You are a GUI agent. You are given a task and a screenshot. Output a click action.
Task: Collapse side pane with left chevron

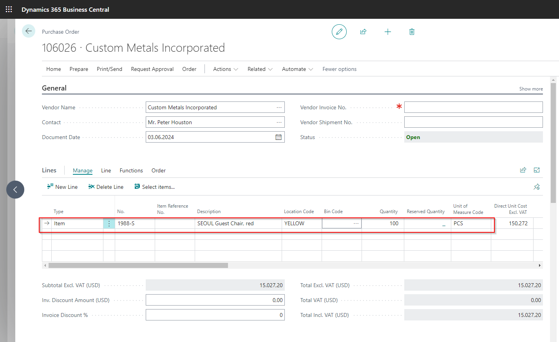(15, 190)
